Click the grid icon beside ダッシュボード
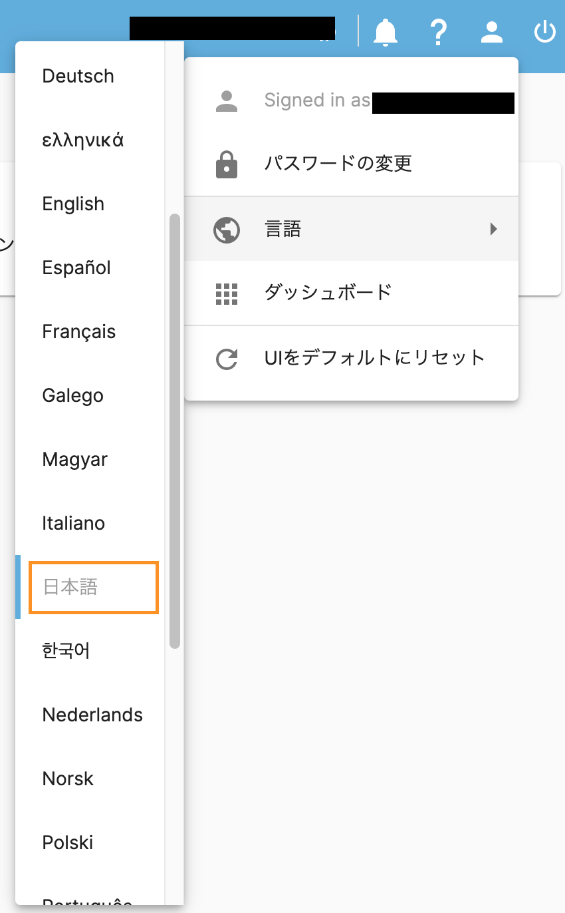 coord(227,293)
